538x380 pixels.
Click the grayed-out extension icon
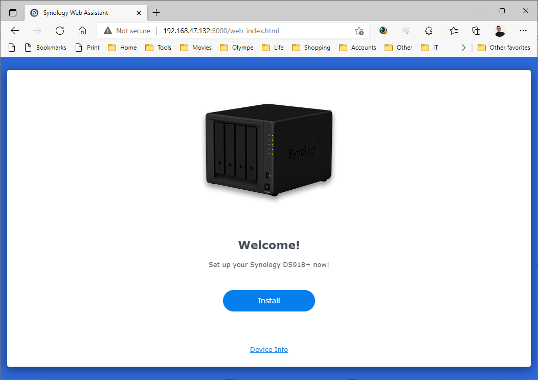[406, 31]
